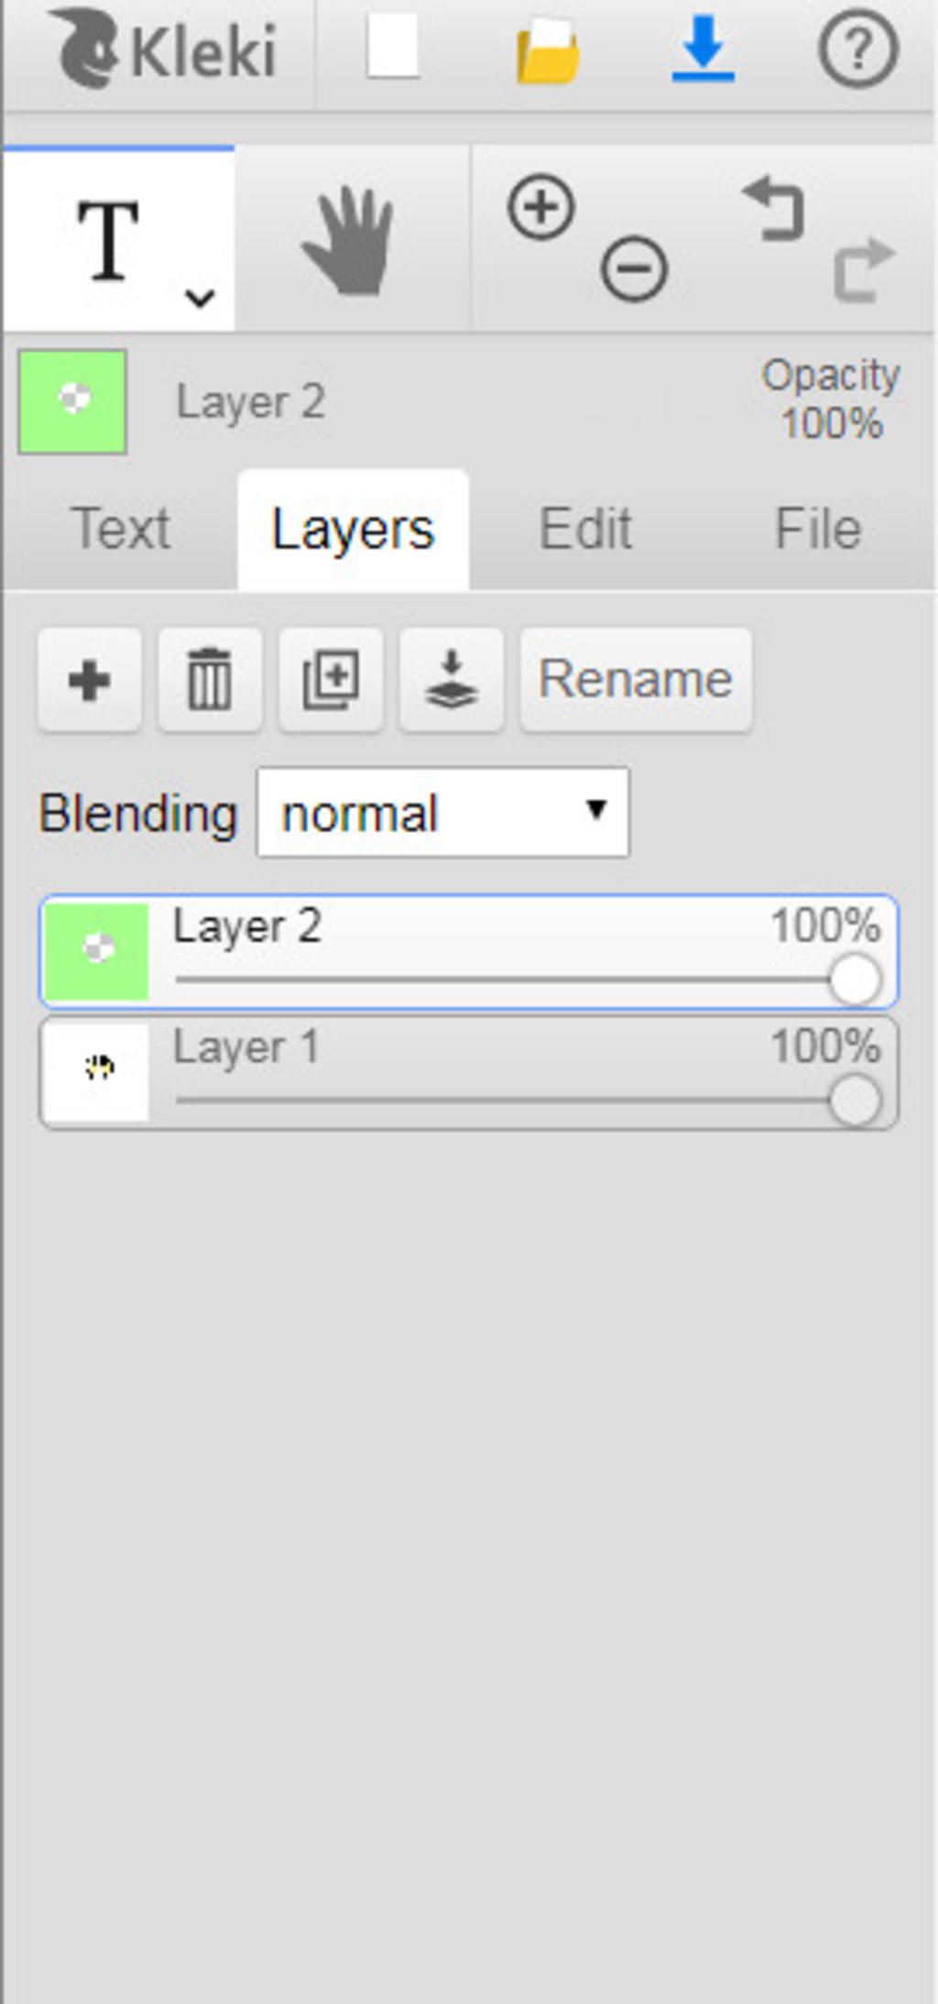Screen dimensions: 938x2004
Task: Select the Hand pan tool
Action: (348, 241)
